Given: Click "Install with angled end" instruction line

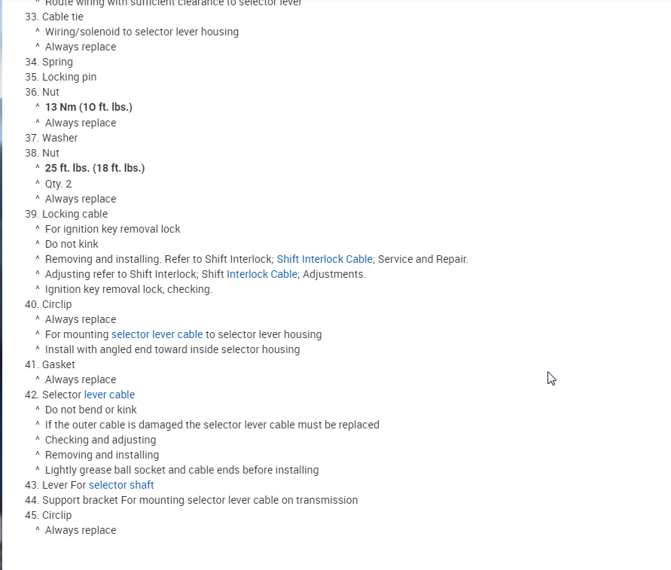Looking at the screenshot, I should 172,349.
